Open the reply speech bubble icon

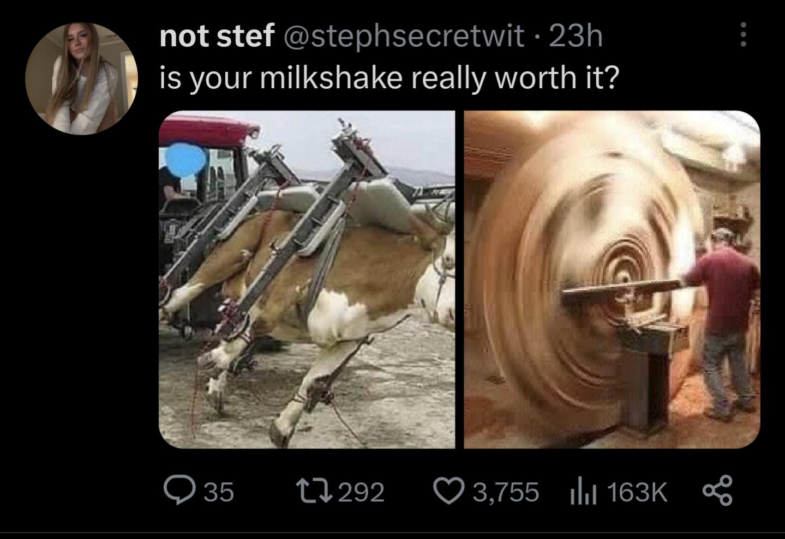click(180, 491)
